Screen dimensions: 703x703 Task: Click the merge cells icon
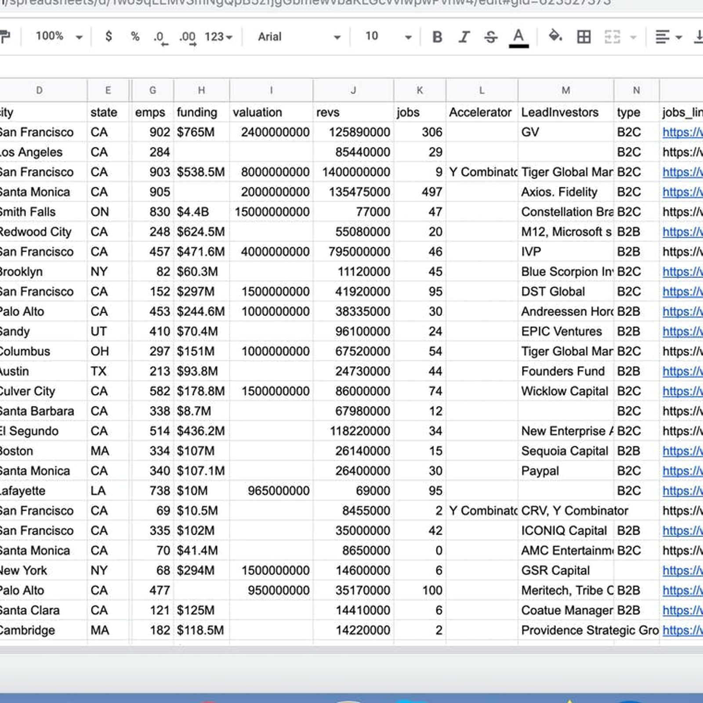[612, 37]
